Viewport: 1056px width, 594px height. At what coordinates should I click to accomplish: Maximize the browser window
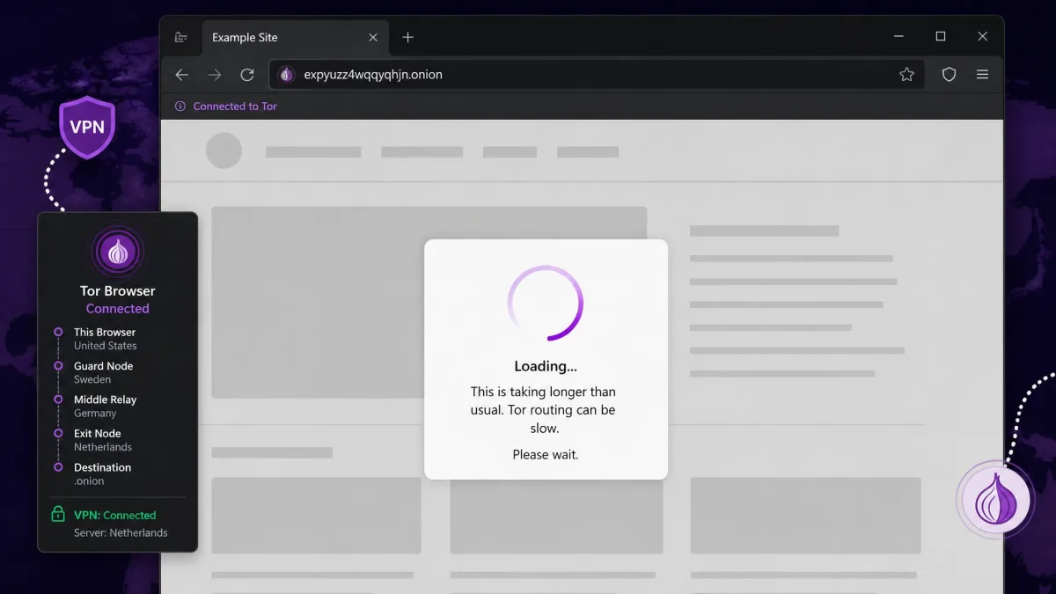pos(941,37)
